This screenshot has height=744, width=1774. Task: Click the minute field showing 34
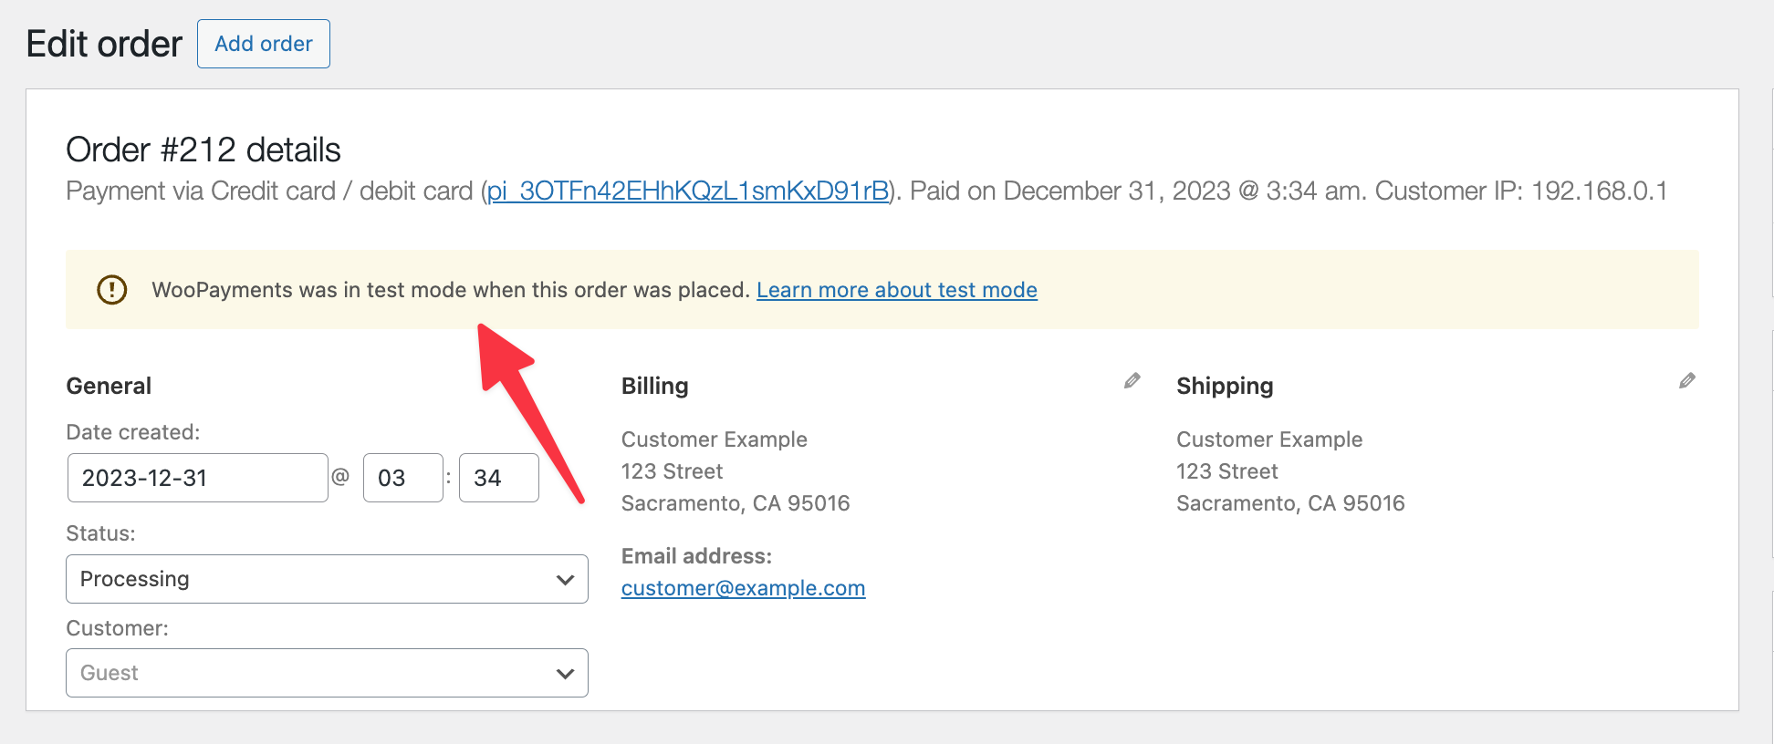click(498, 478)
